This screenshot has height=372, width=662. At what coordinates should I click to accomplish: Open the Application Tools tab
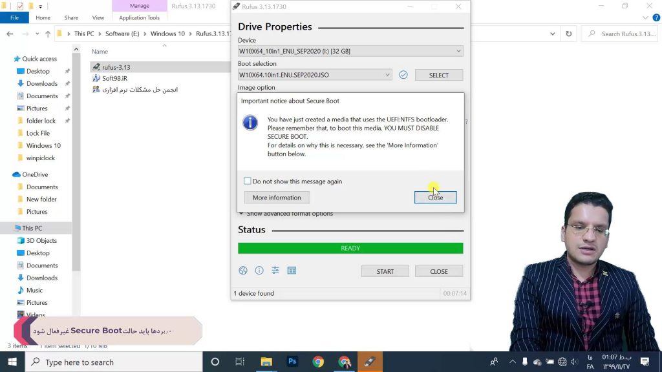pos(140,17)
